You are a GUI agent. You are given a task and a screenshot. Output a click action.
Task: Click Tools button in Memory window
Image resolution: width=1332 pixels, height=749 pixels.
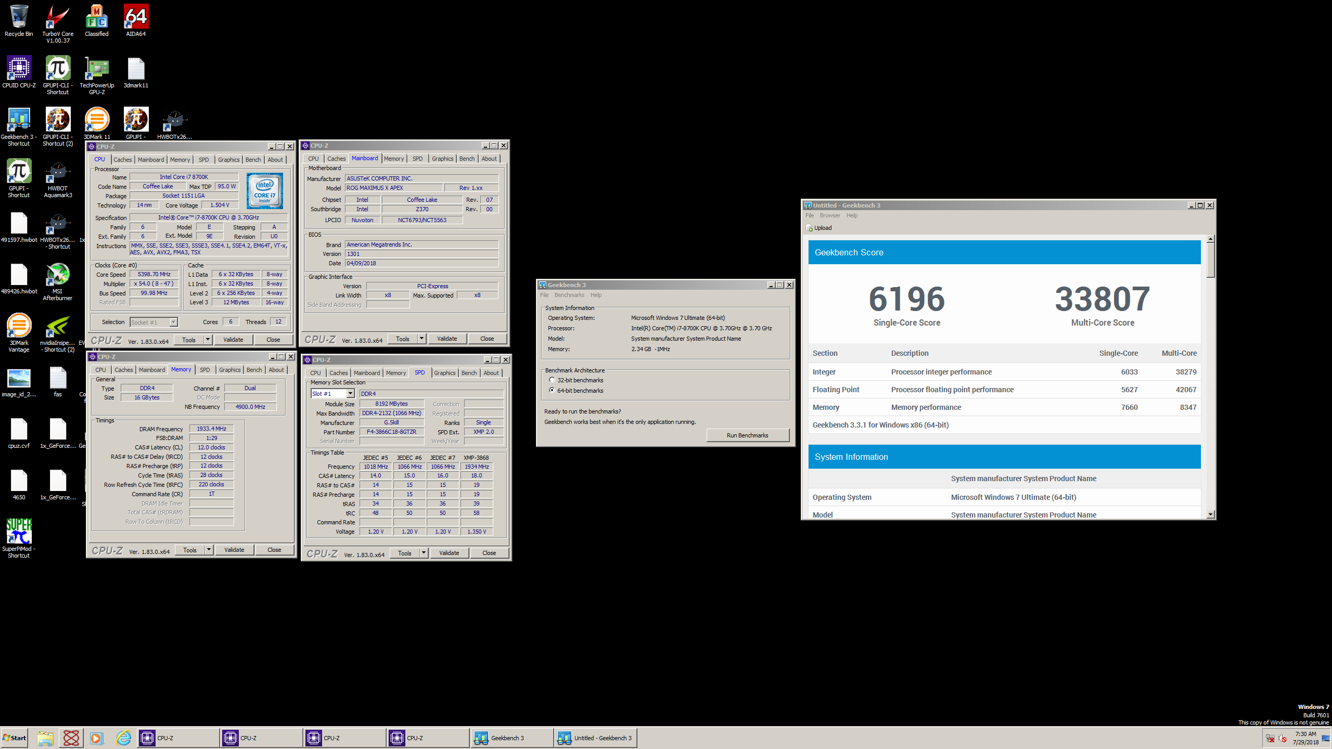[190, 550]
